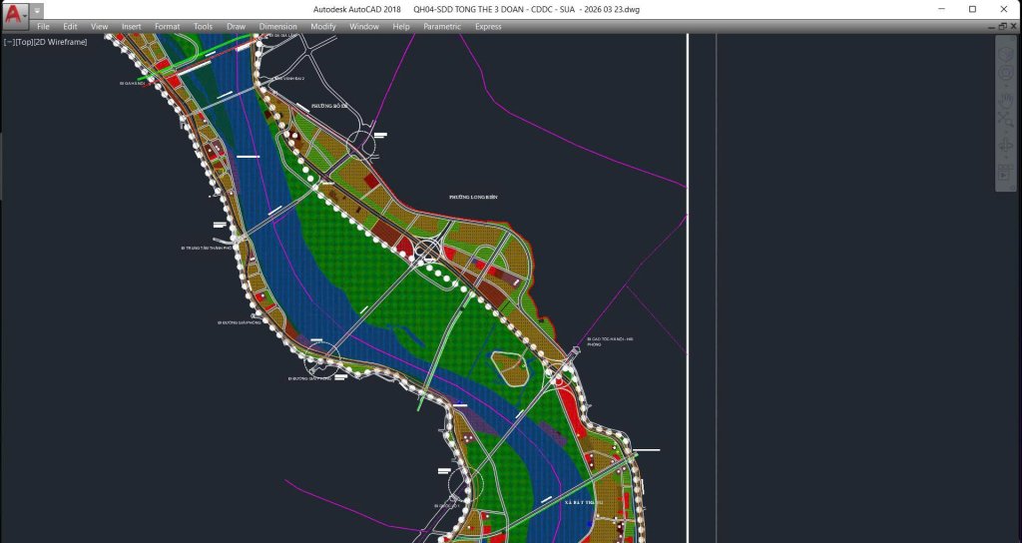
Task: Select the ĐI TRUNG TÂM THÀNH PHỐ label
Action: pos(207,248)
